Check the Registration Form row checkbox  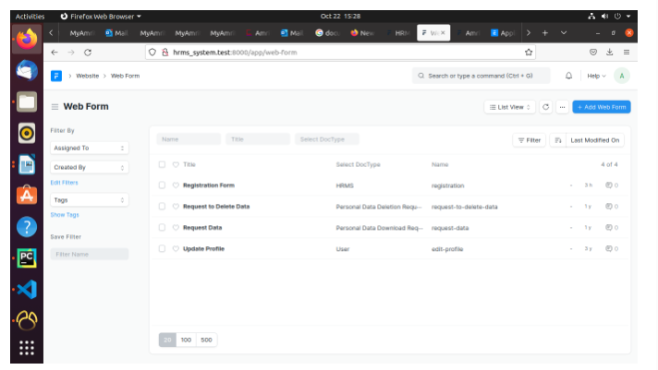(x=162, y=185)
